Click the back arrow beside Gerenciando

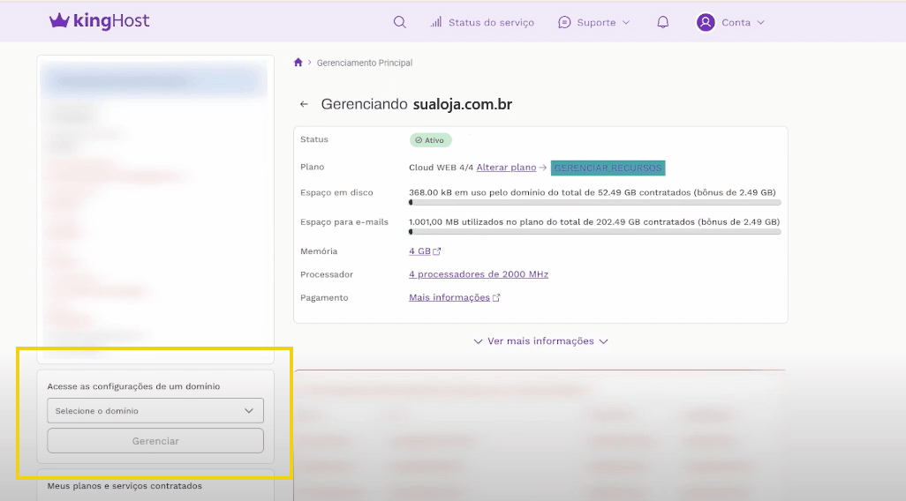tap(304, 104)
